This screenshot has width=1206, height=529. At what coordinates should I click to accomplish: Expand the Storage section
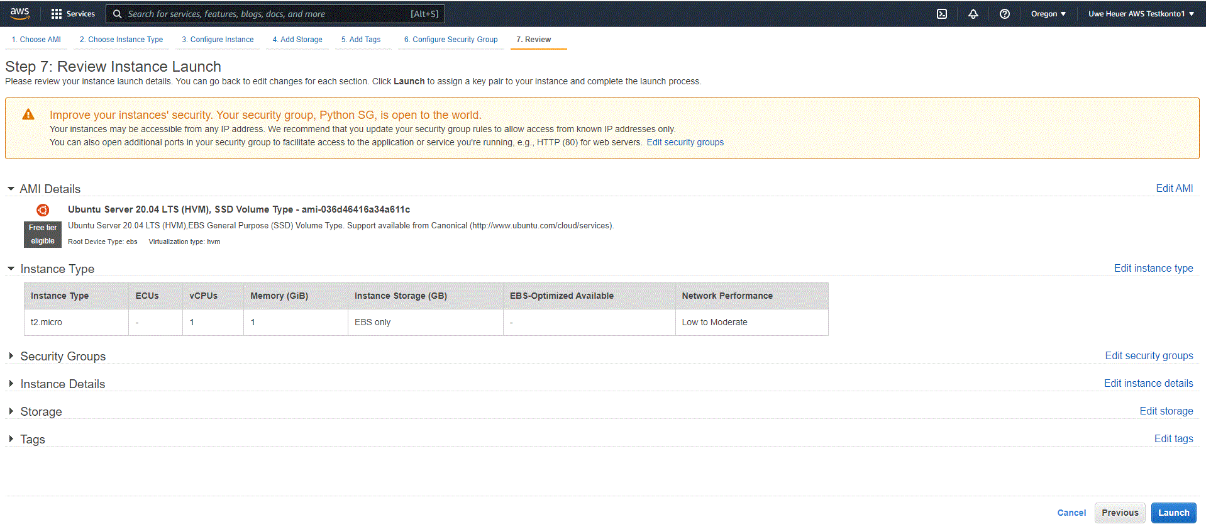(11, 411)
